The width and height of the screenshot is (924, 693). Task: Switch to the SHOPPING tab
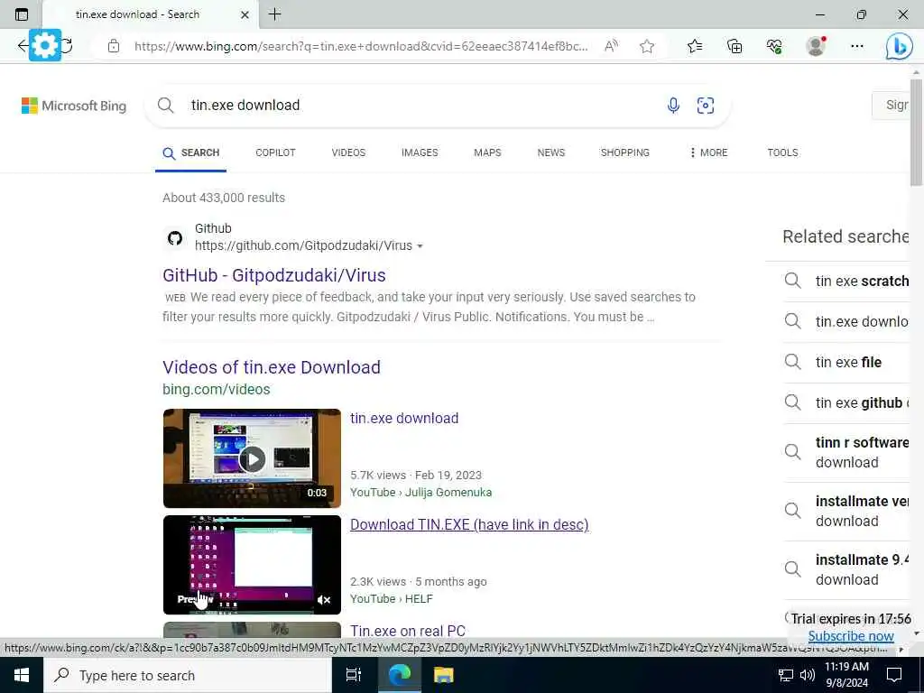coord(624,152)
